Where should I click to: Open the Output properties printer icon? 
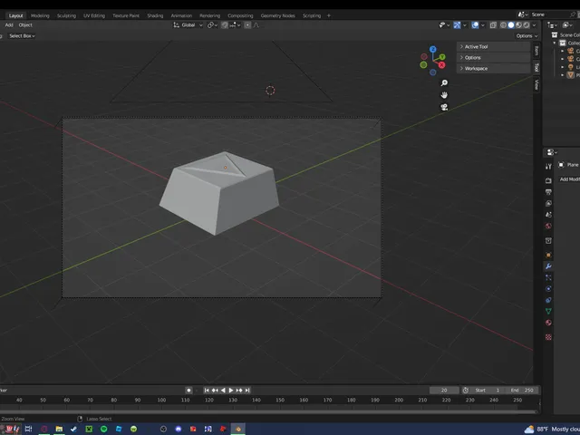point(548,192)
